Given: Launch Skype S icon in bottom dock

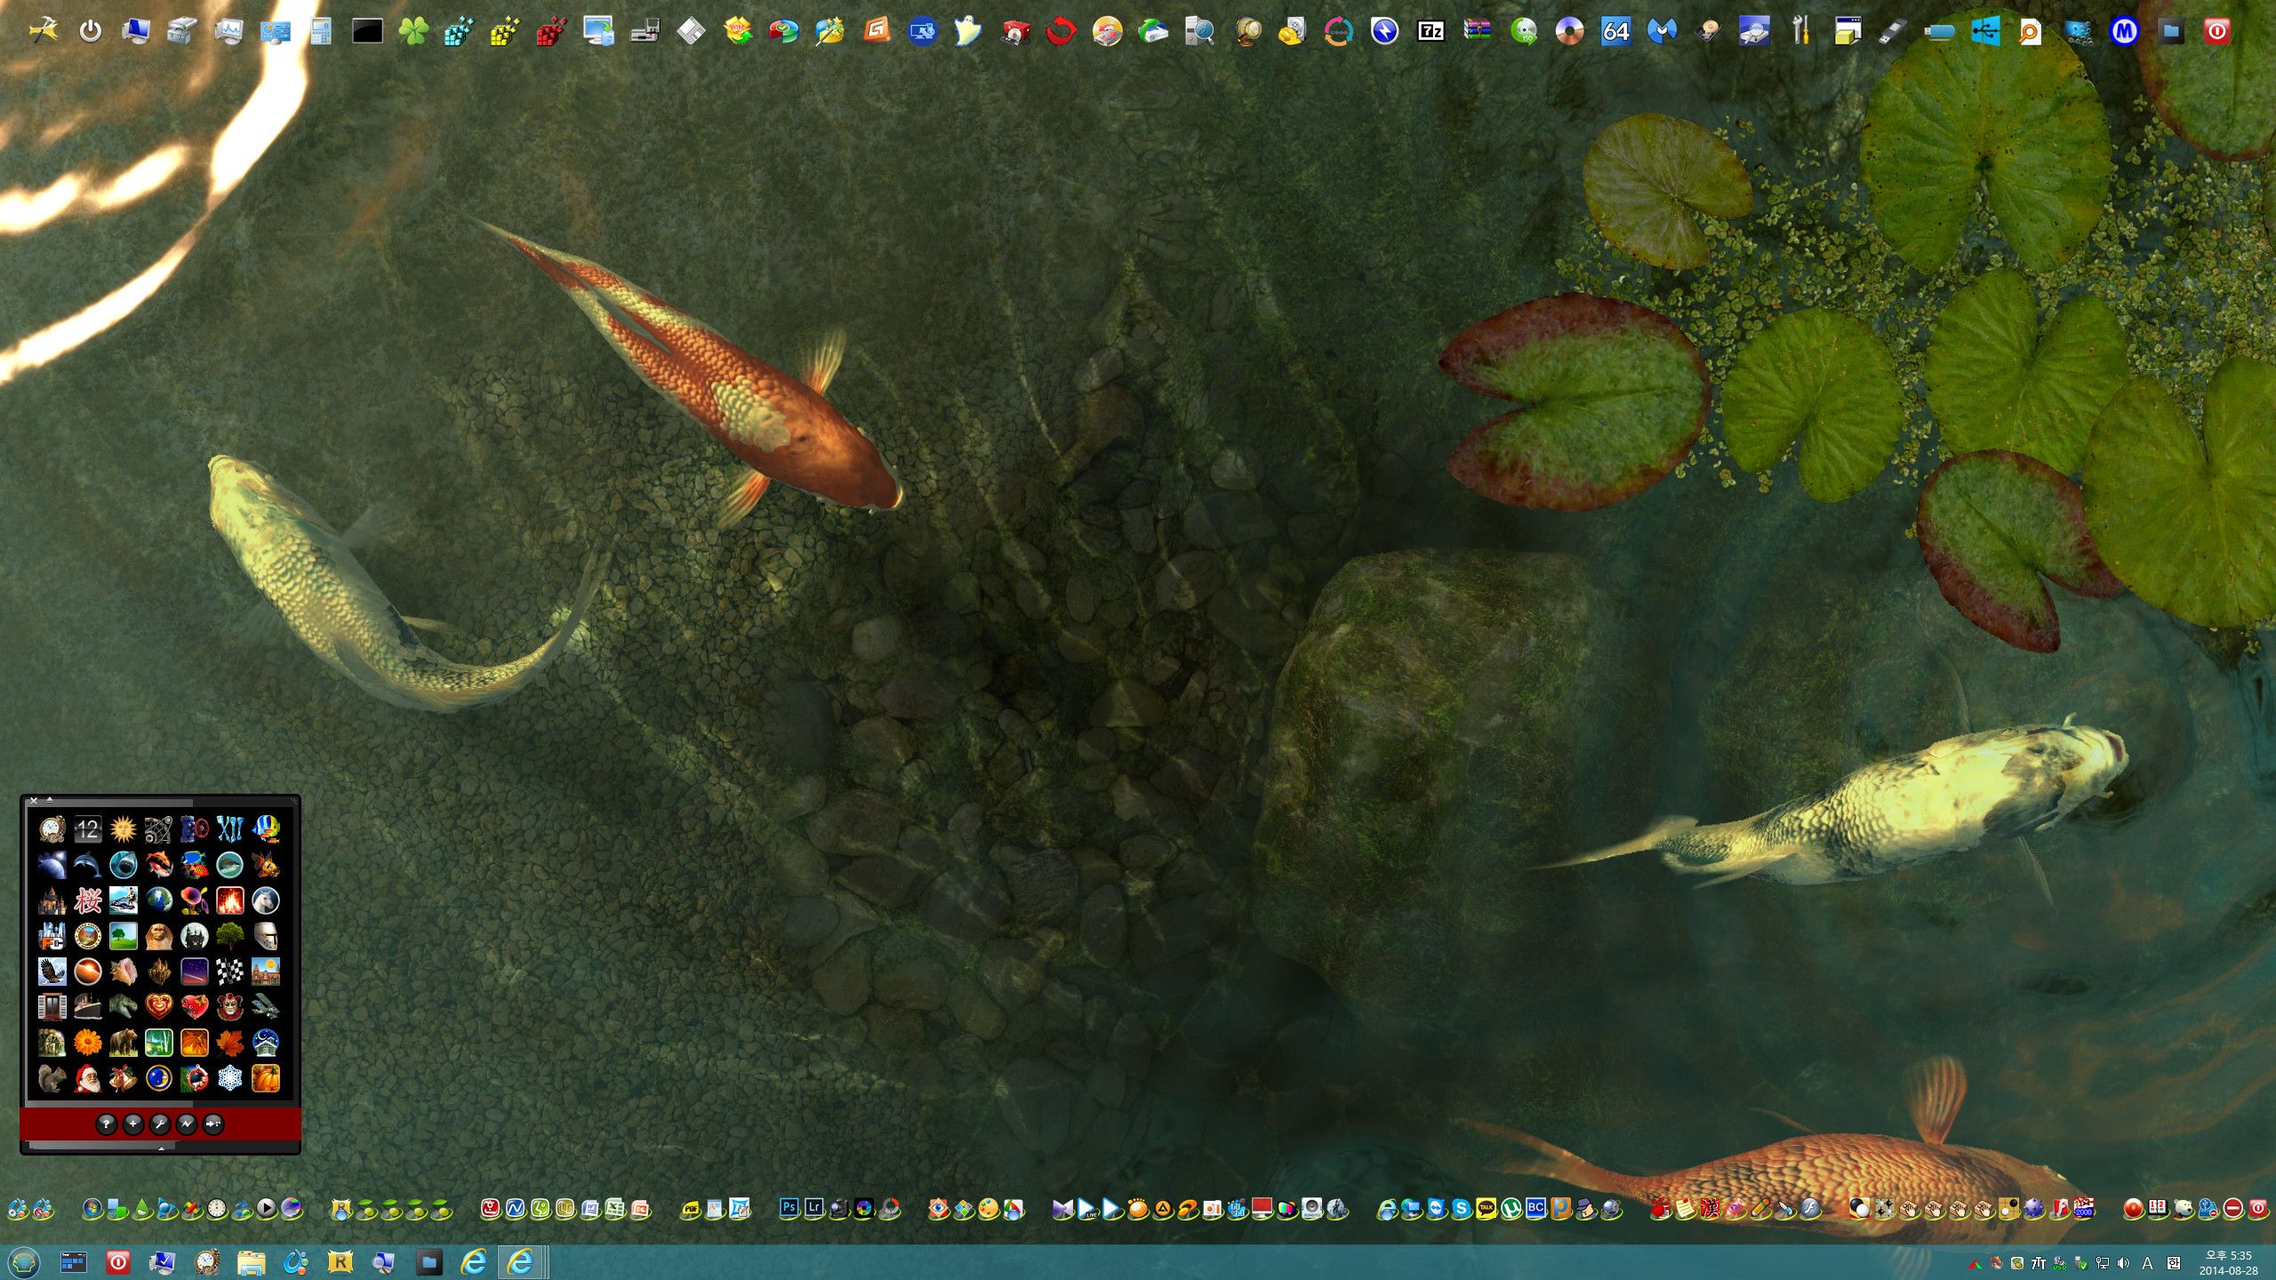Looking at the screenshot, I should pos(1461,1209).
